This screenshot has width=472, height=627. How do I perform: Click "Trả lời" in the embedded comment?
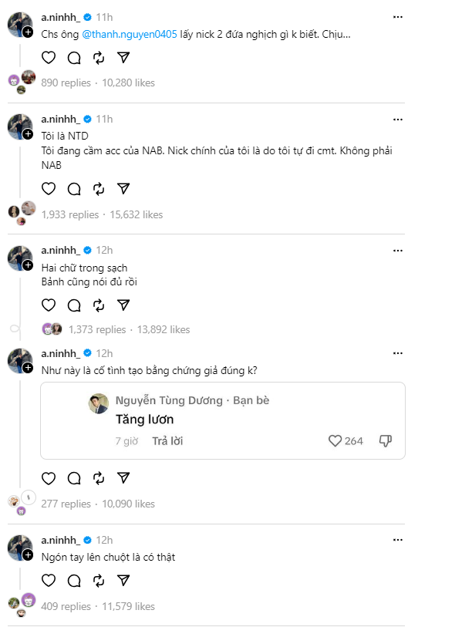click(x=167, y=441)
